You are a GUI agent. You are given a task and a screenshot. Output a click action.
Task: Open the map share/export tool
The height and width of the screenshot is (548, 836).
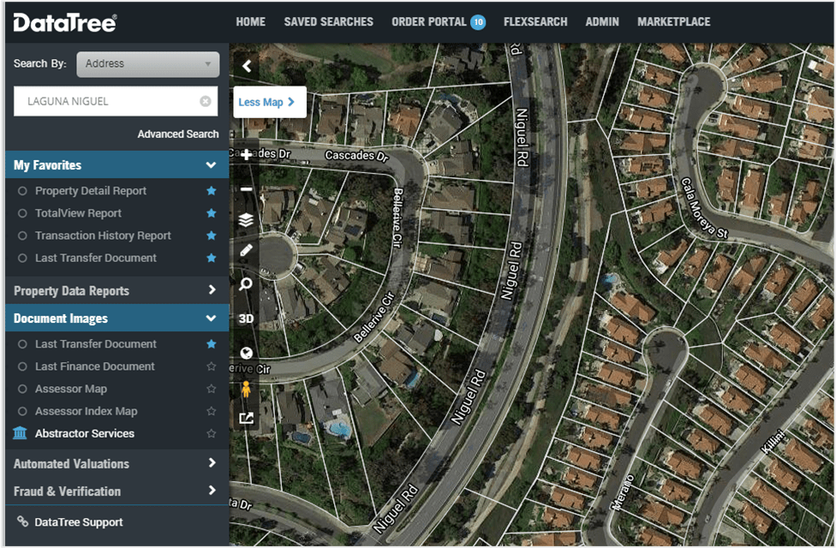click(x=246, y=420)
